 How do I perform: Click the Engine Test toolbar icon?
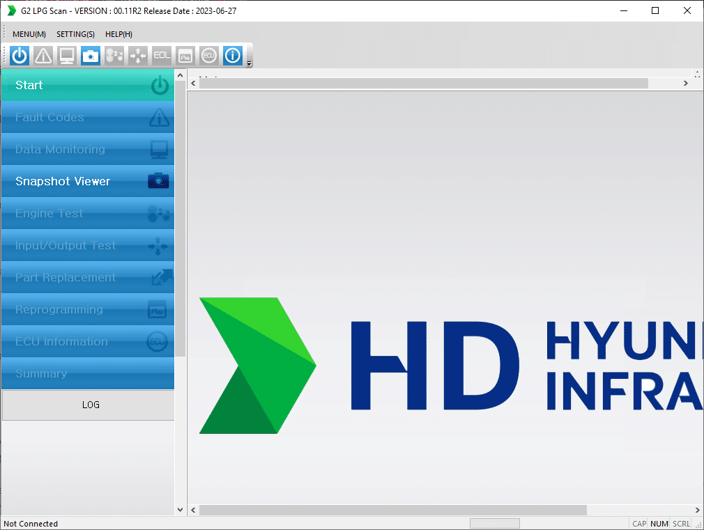coord(114,56)
